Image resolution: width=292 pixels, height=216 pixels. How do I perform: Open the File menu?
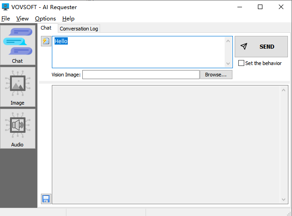click(x=5, y=19)
